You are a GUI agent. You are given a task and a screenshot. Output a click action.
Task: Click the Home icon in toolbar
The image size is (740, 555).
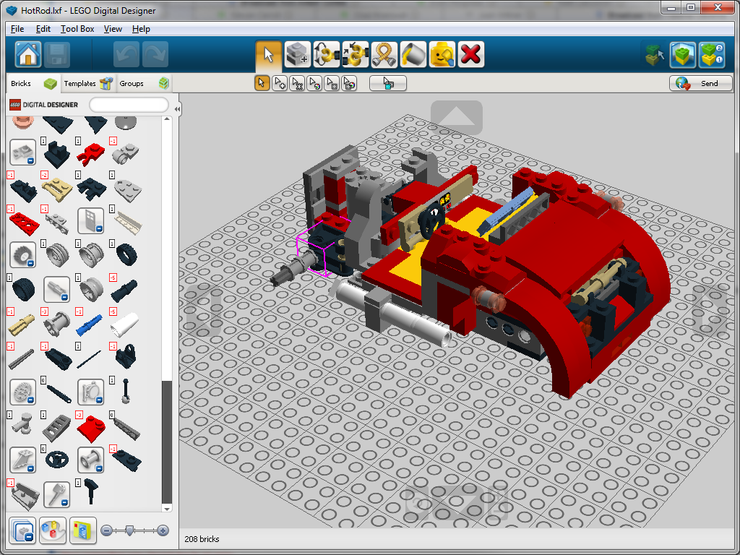28,55
